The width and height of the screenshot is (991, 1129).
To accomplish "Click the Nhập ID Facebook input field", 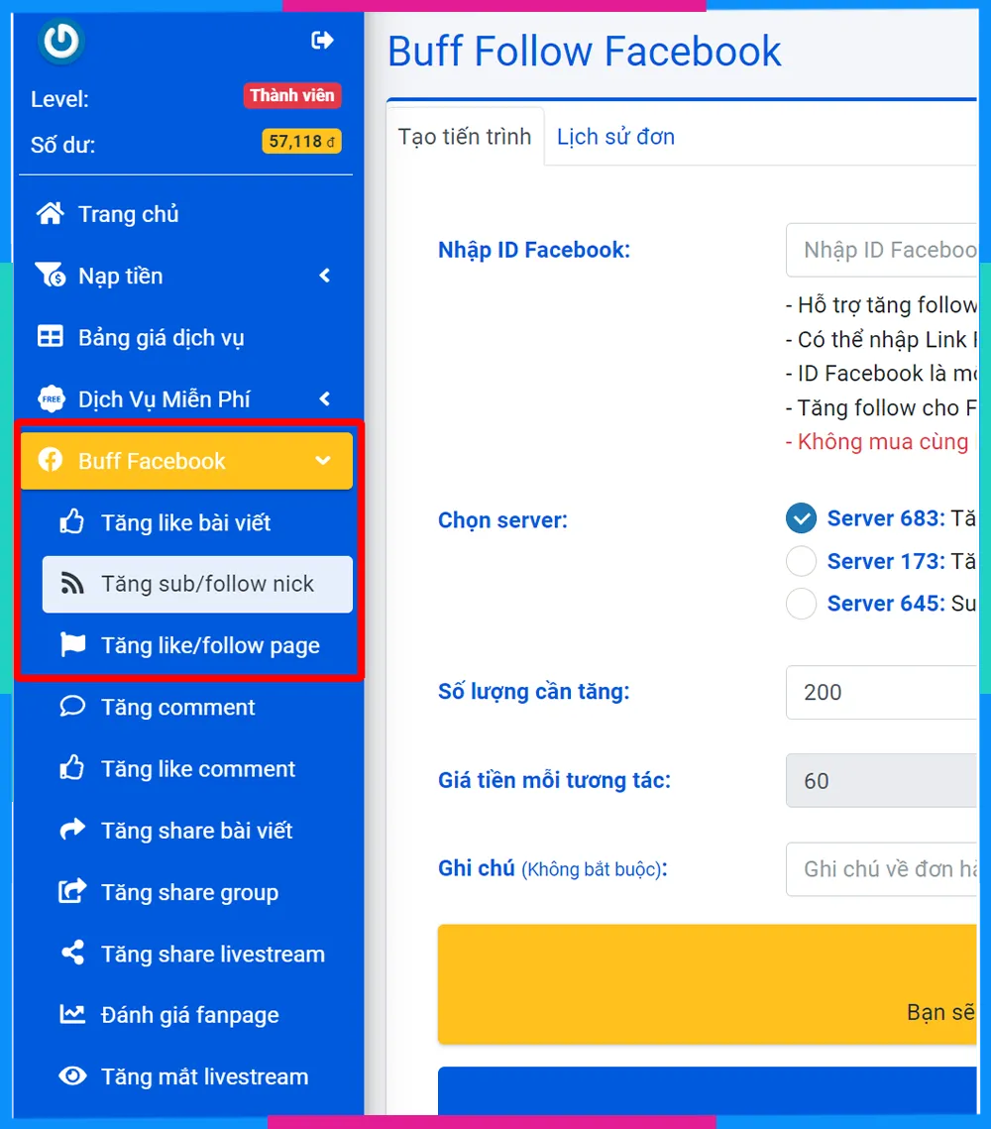I will (x=892, y=250).
